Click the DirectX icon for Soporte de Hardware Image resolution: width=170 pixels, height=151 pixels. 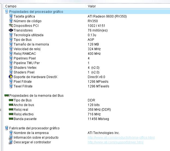[x=11, y=77]
